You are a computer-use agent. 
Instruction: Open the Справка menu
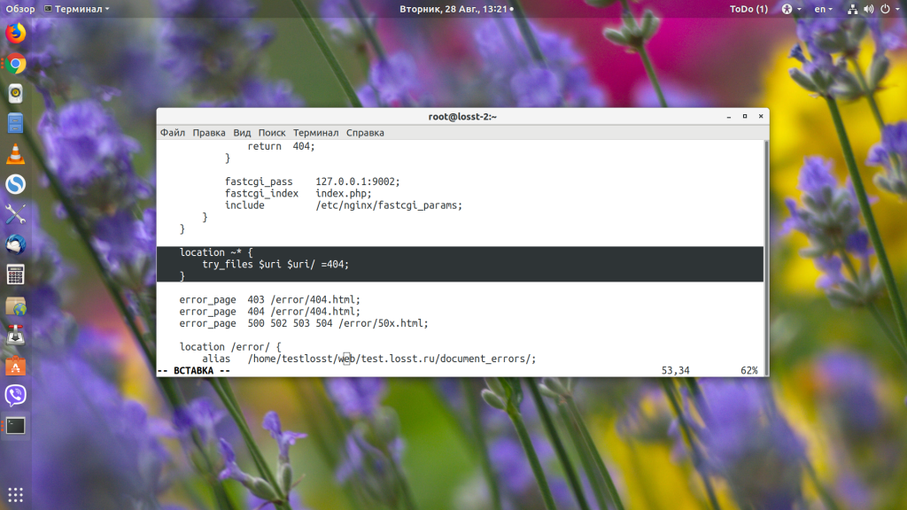(365, 133)
